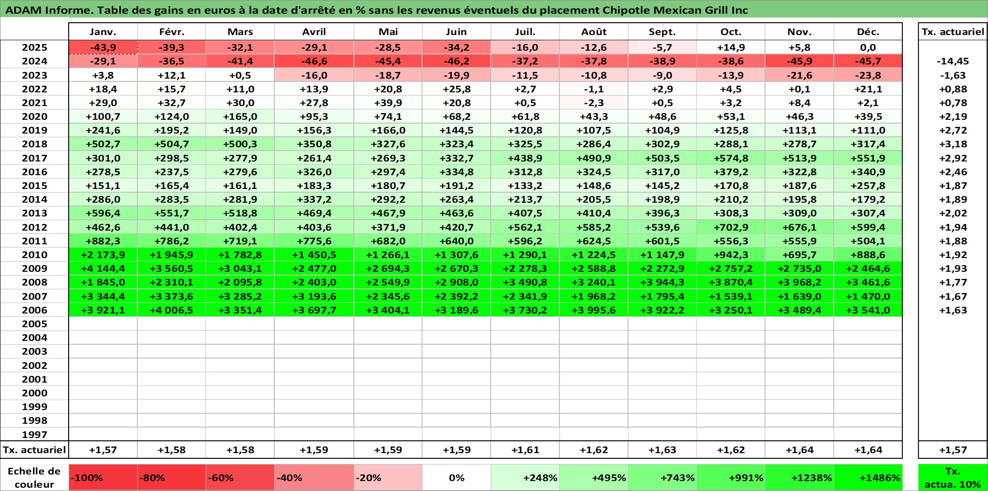Screen dimensions: 988x491
Task: Click the ADAM Informe title bar text
Action: point(377,10)
